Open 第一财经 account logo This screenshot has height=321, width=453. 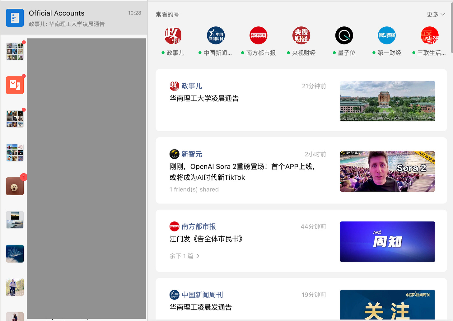(387, 35)
